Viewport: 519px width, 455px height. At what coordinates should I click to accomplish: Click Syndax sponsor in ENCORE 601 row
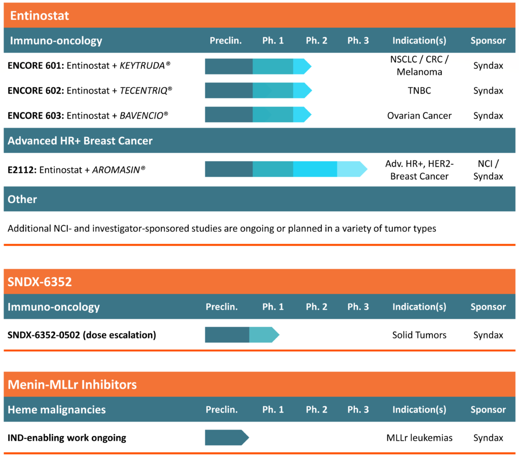point(488,65)
